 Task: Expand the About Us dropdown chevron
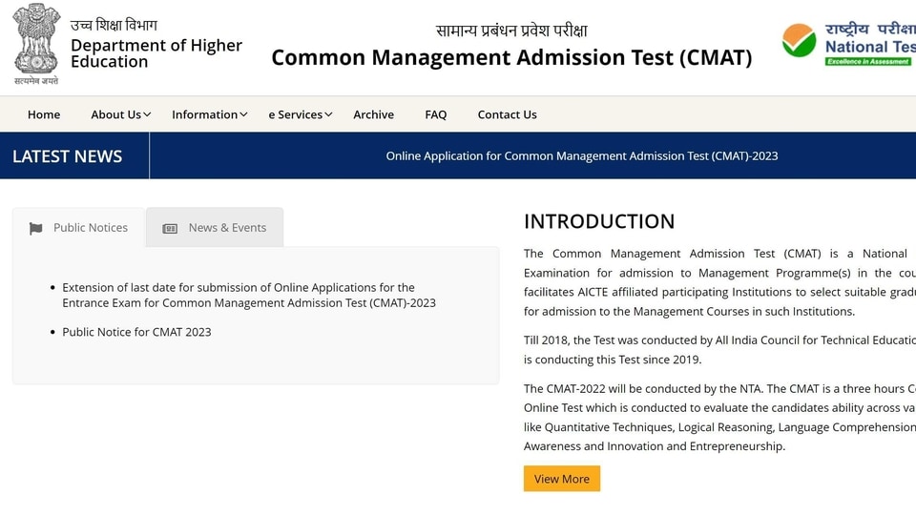tap(147, 114)
